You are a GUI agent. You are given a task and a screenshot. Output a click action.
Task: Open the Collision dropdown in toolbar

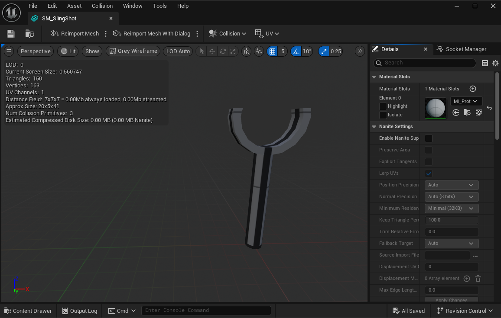pyautogui.click(x=228, y=34)
